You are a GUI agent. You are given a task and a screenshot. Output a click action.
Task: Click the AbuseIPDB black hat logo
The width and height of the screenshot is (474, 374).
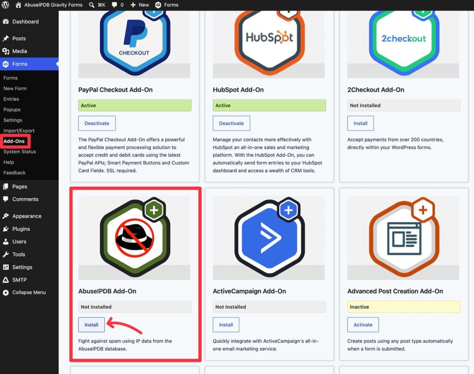[x=135, y=238]
